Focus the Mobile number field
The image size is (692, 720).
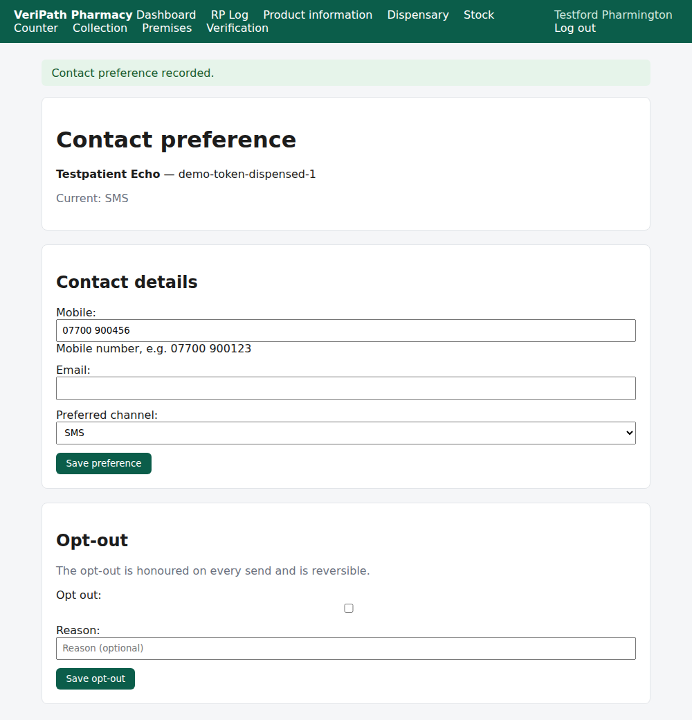(346, 331)
